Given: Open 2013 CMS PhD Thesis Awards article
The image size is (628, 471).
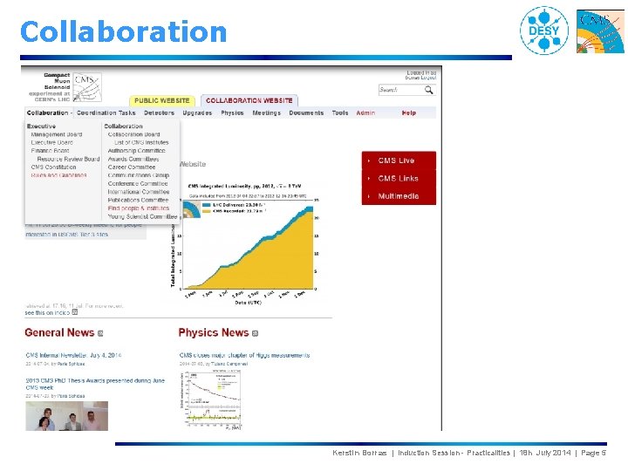Looking at the screenshot, I should click(95, 384).
